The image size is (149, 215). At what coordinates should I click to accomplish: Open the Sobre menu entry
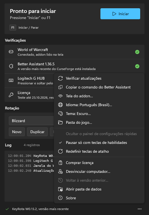coord(99,198)
